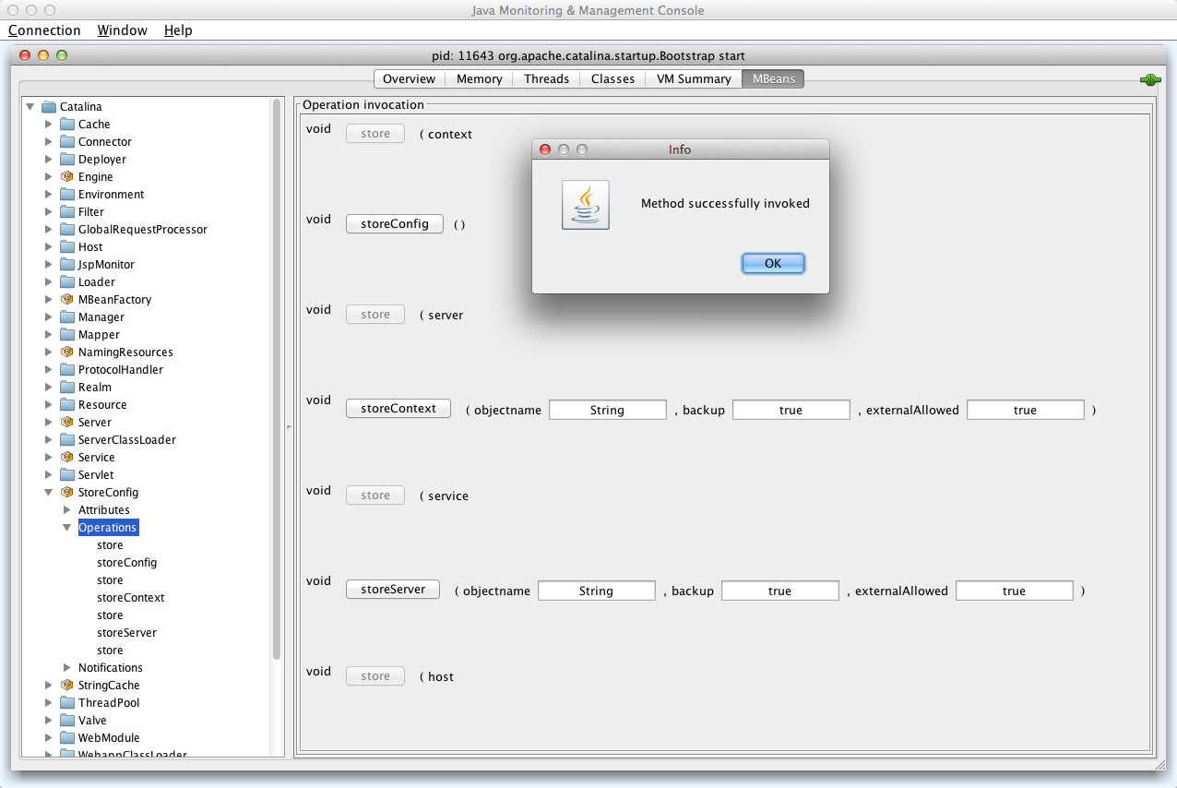
Task: Click storeServer objectname String field
Action: coord(596,591)
